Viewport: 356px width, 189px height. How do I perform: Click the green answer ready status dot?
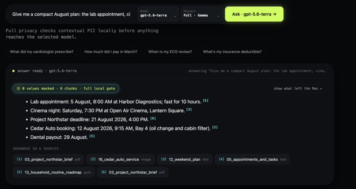[x=13, y=71]
